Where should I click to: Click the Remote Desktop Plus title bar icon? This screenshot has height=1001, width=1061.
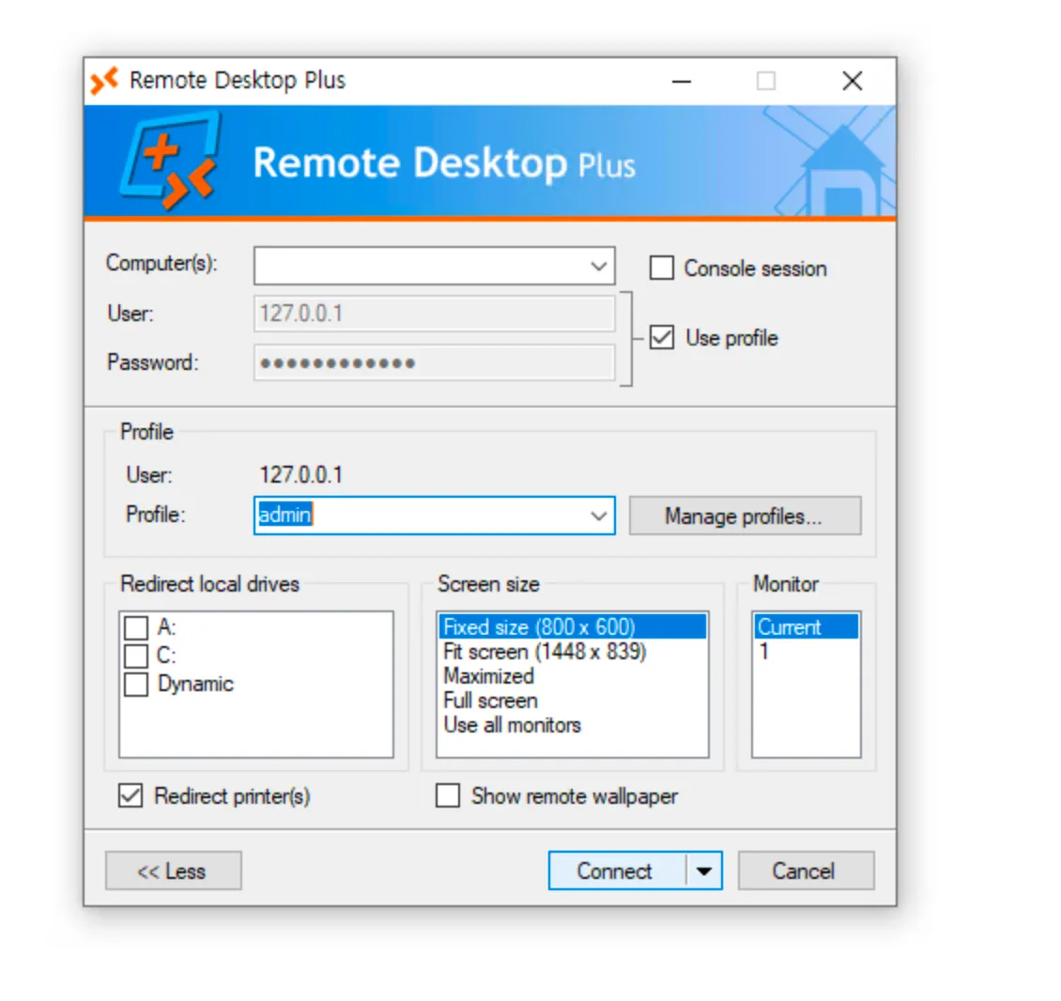[x=104, y=81]
